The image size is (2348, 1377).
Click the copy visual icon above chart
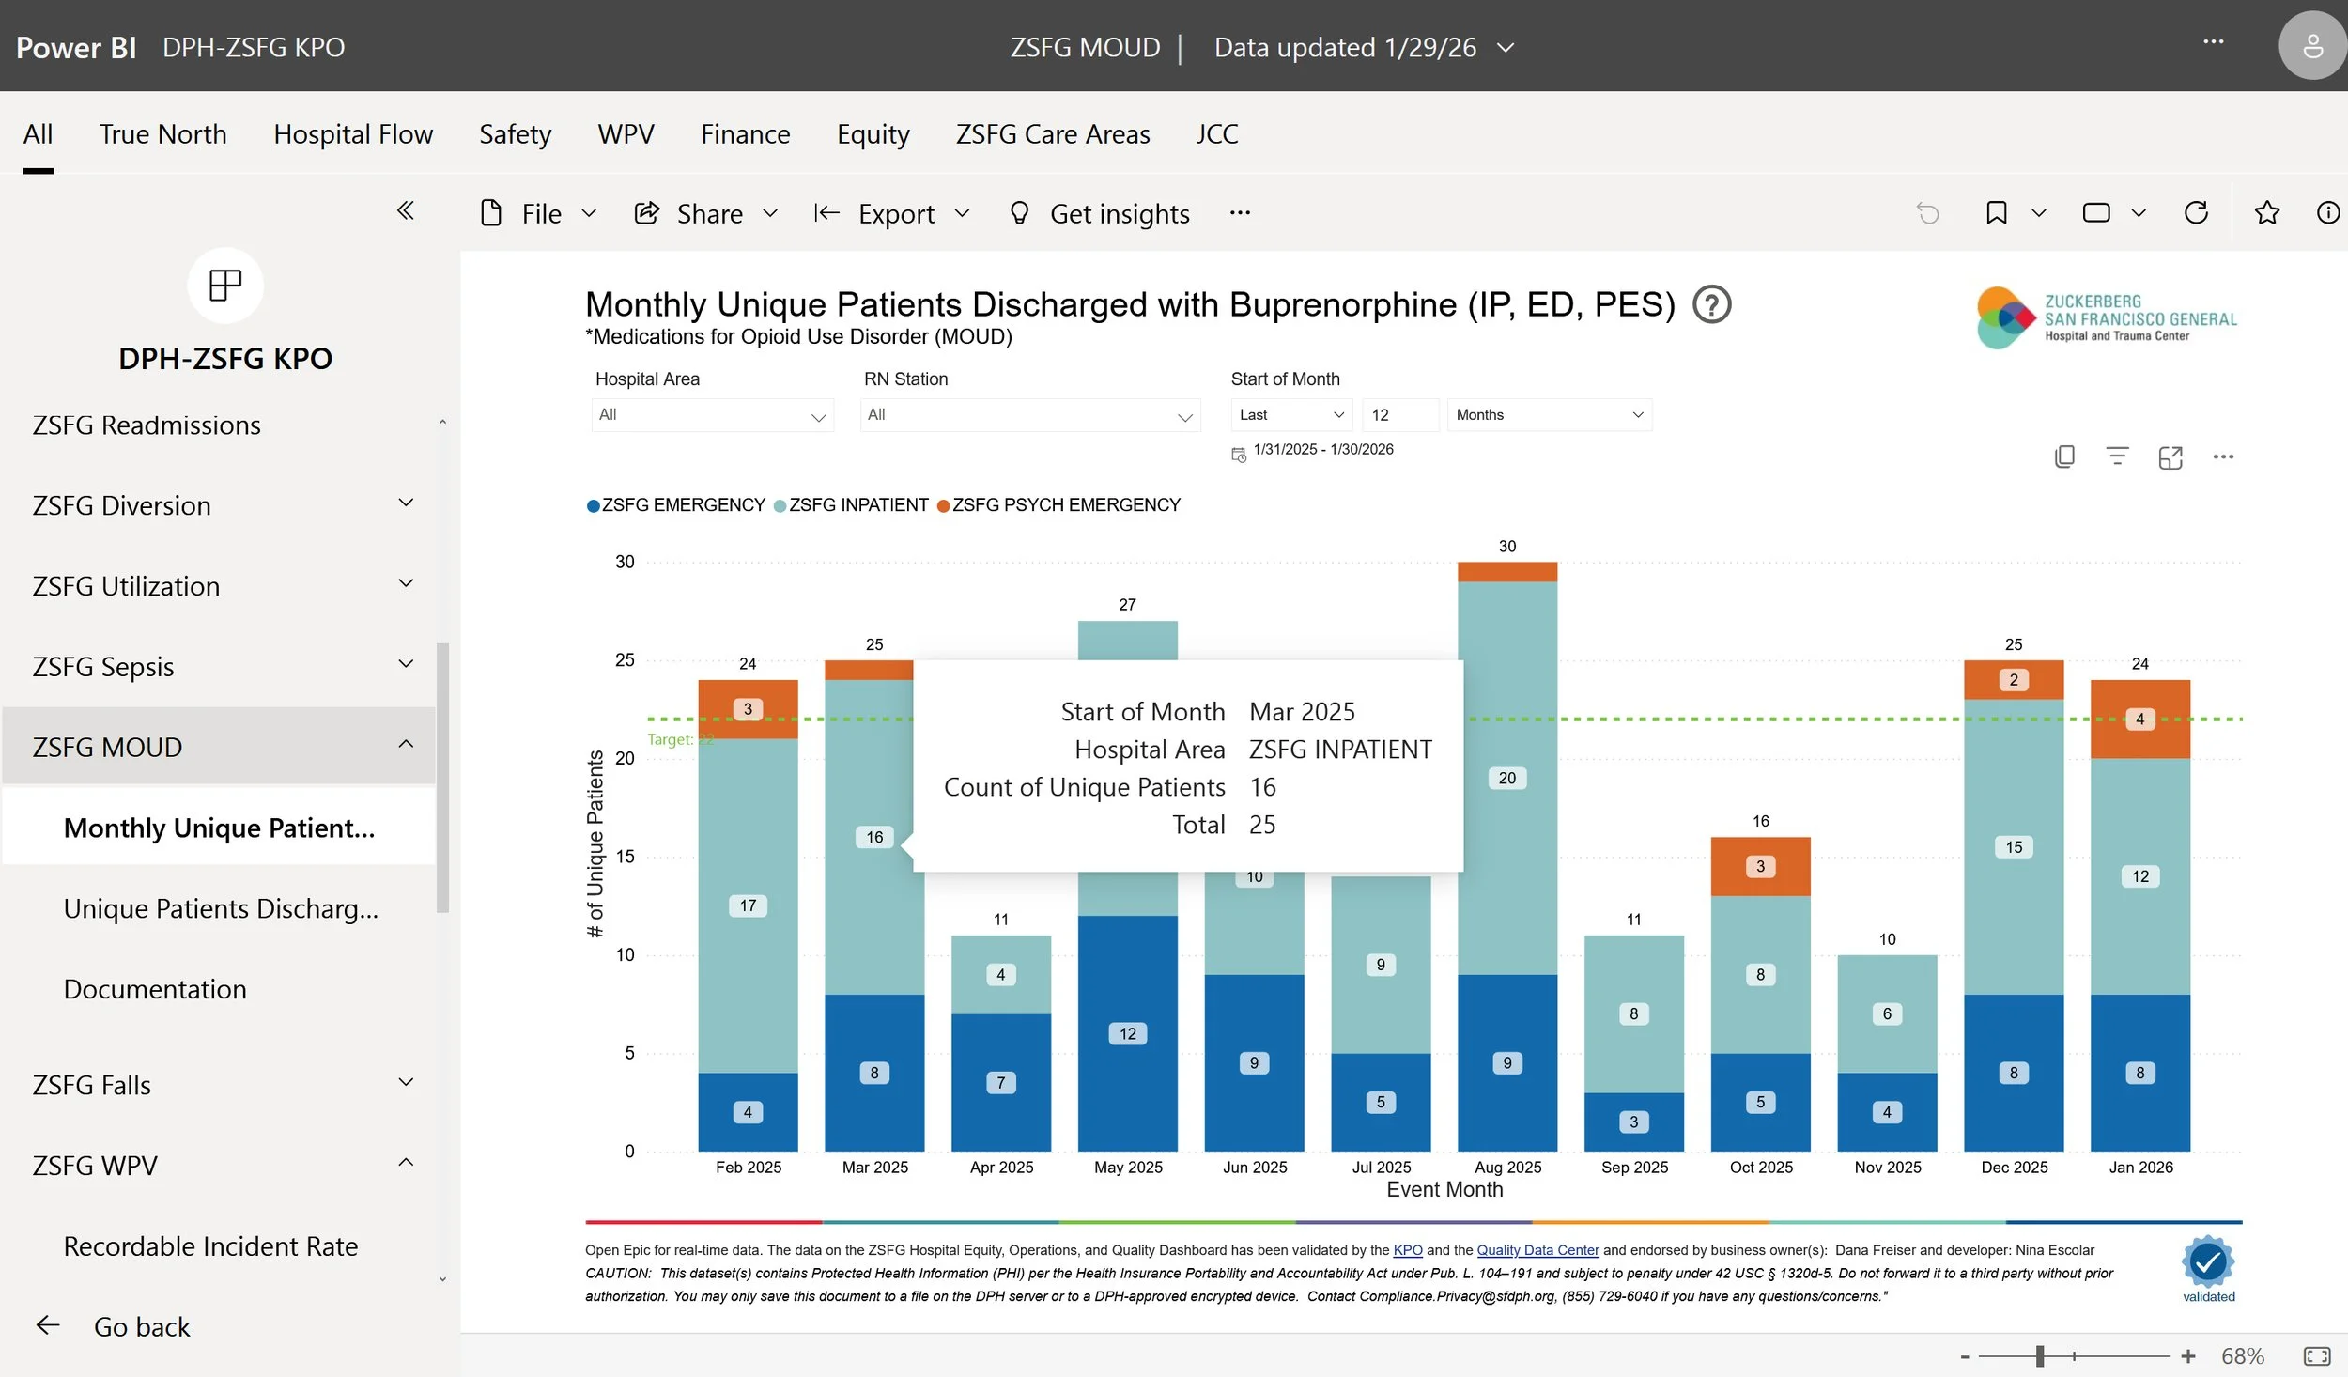pyautogui.click(x=2064, y=456)
